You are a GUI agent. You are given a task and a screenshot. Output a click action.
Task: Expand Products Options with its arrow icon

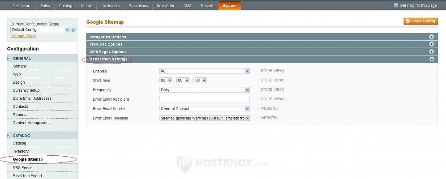pyautogui.click(x=432, y=44)
